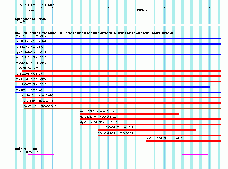Open the nsv396197 (Mills2006) label
228x169 pixels.
click(38, 101)
